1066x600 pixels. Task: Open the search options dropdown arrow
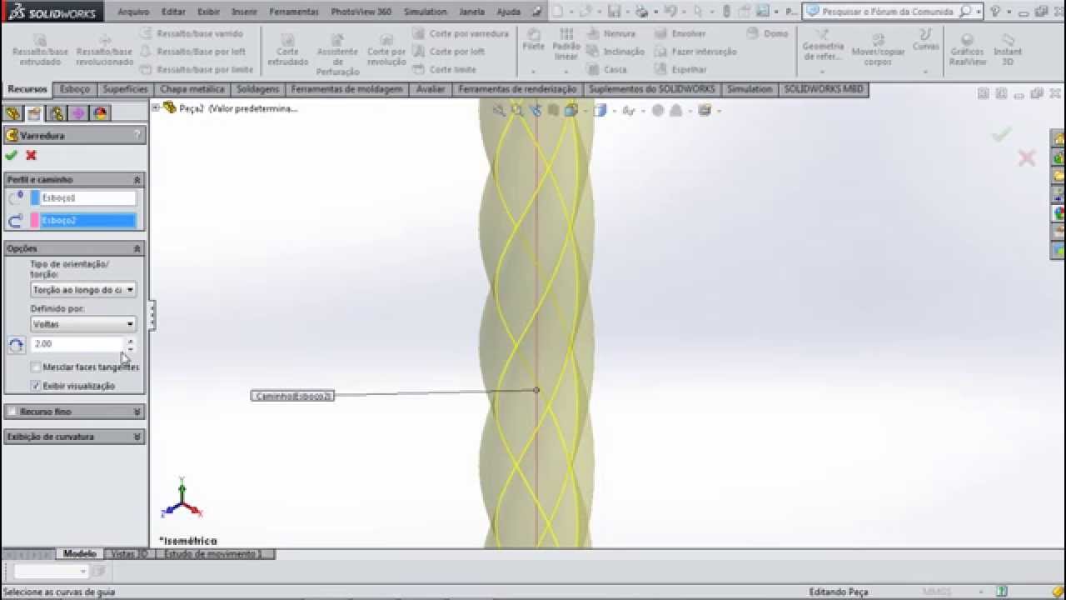click(979, 12)
